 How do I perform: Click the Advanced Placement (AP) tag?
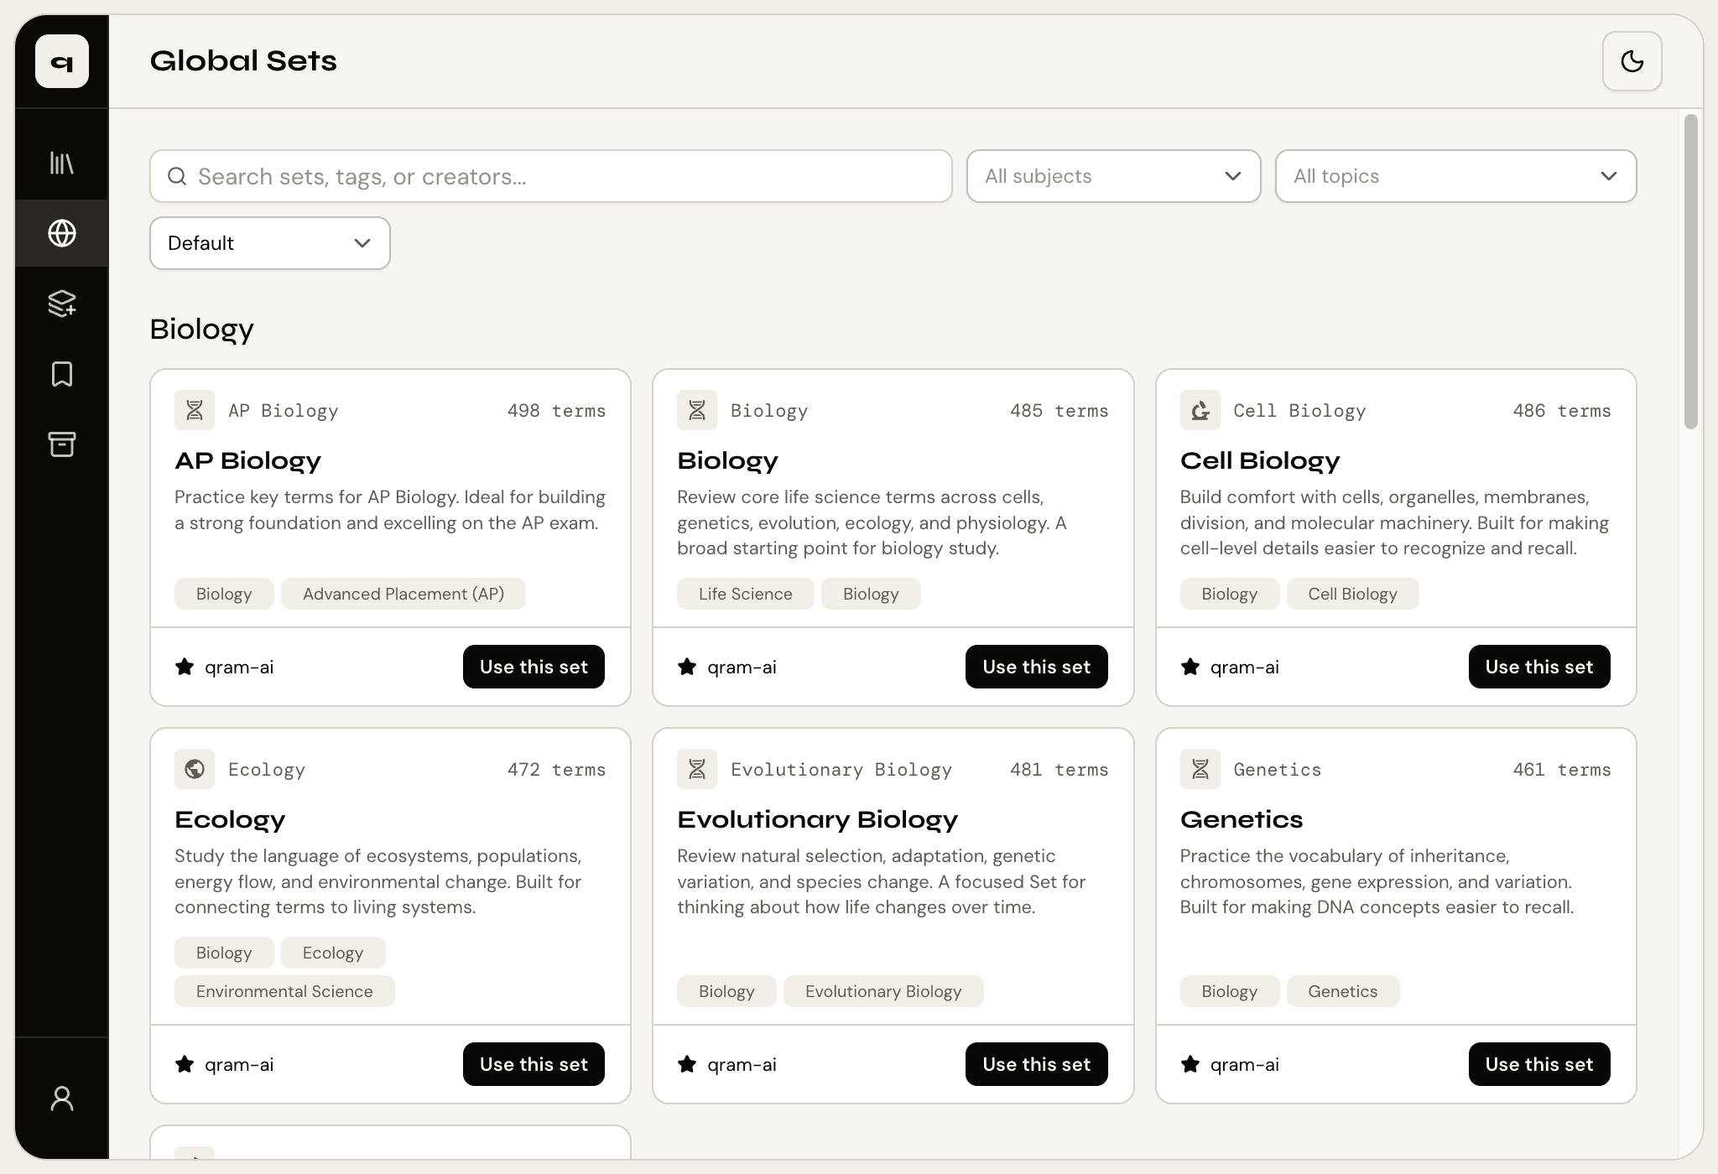tap(403, 594)
